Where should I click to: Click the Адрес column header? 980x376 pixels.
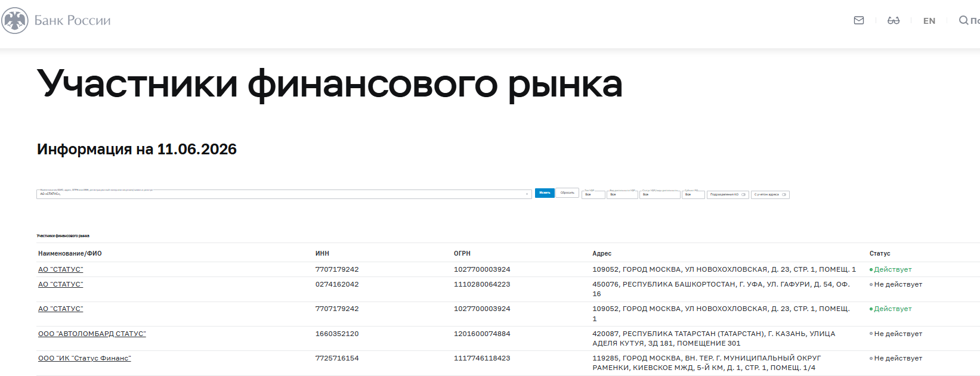pos(602,253)
